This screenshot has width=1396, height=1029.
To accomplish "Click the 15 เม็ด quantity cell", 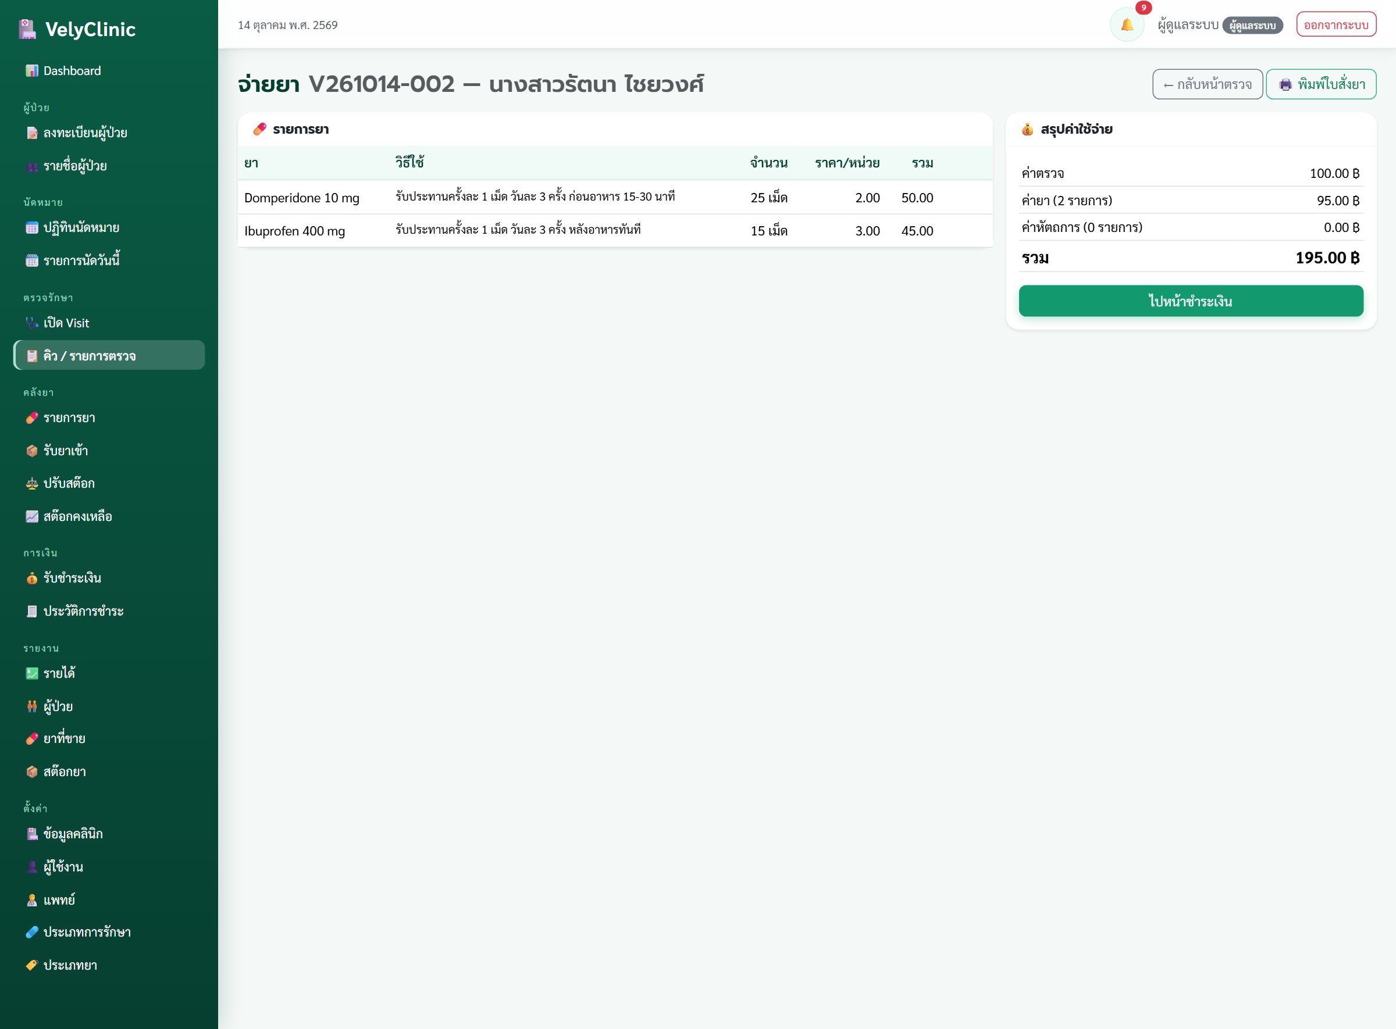I will (768, 231).
